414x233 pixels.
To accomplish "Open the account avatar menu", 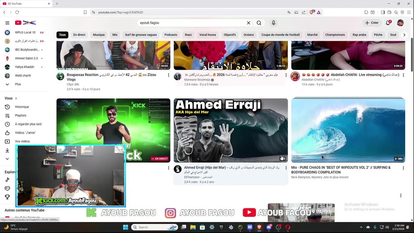I will point(400,23).
